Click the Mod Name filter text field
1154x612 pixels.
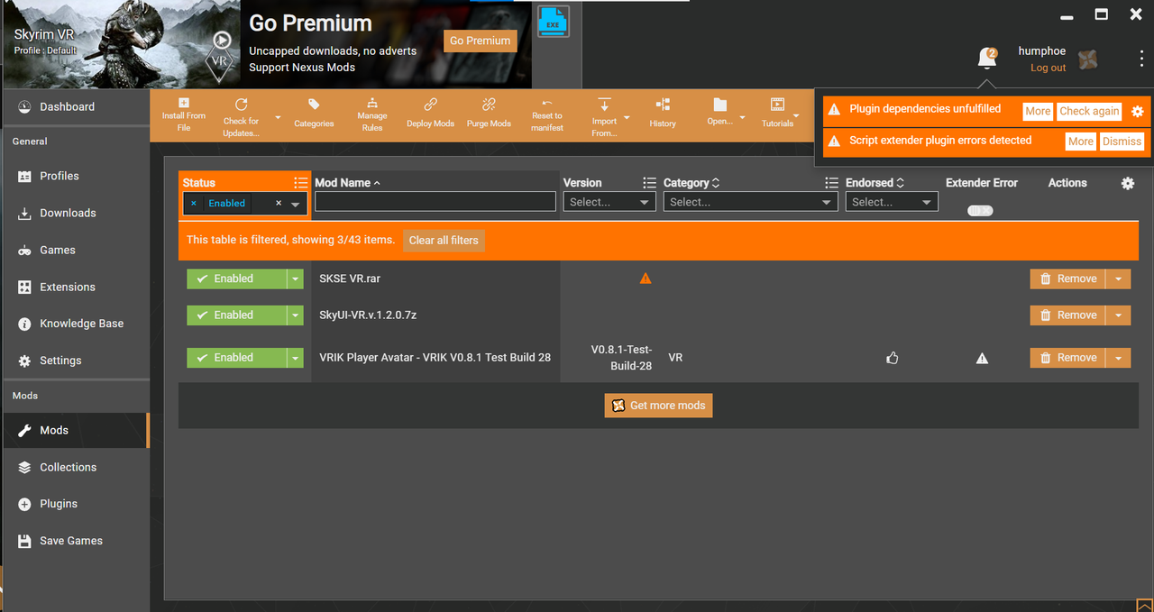[435, 202]
